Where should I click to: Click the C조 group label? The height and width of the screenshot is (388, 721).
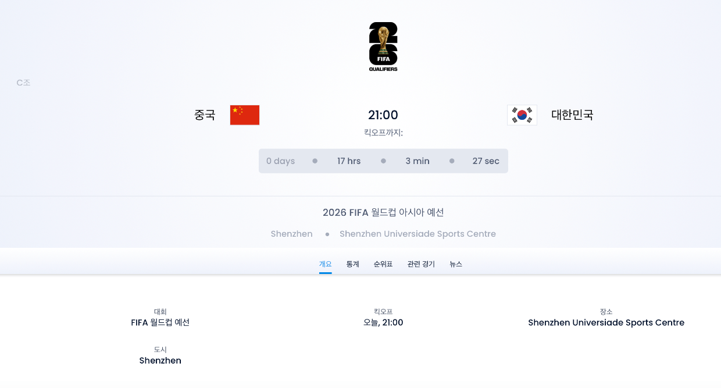coord(23,82)
